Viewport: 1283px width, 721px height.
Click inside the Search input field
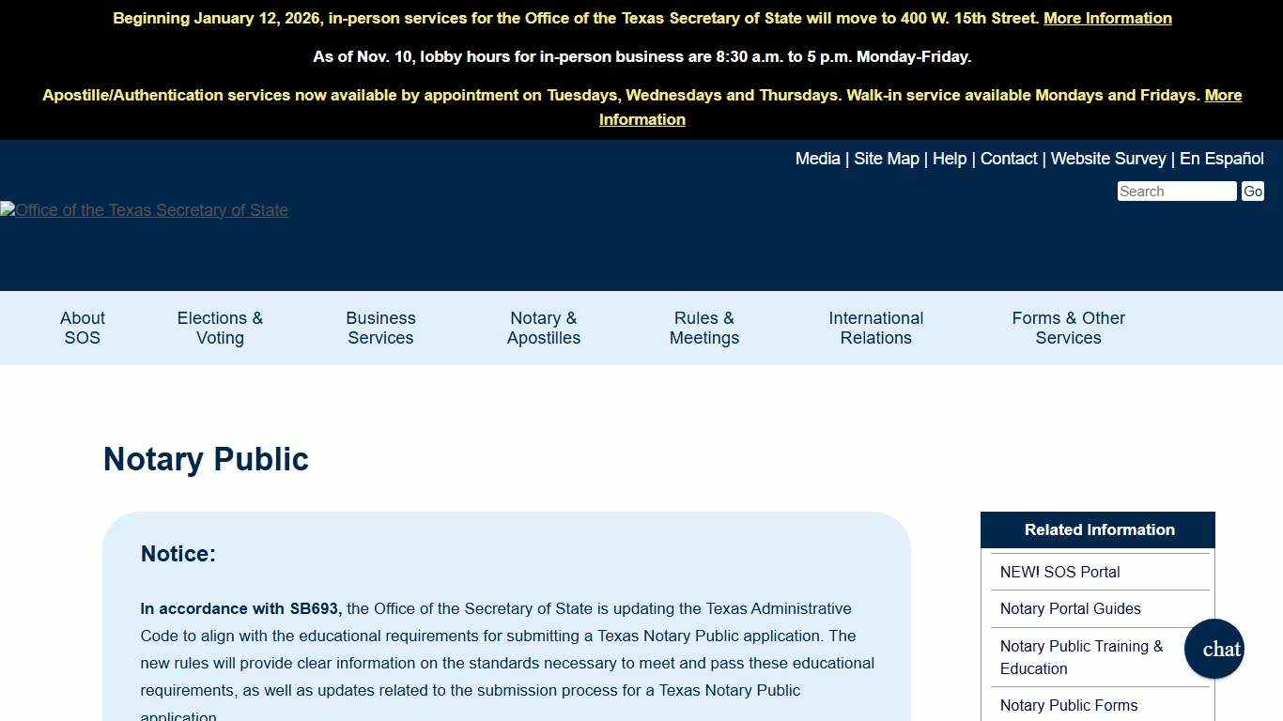(1176, 191)
